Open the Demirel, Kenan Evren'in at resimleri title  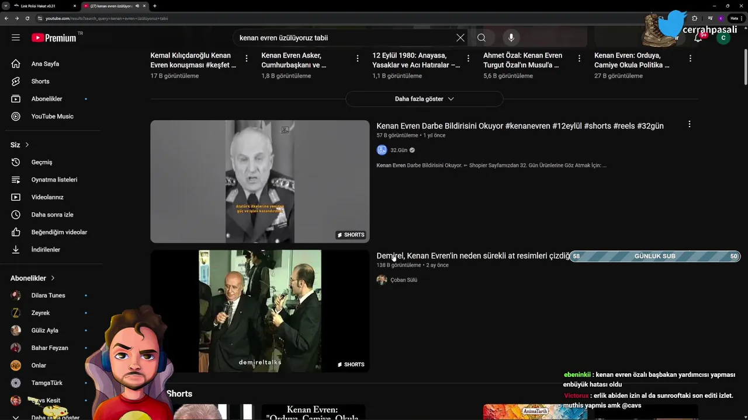pos(473,256)
